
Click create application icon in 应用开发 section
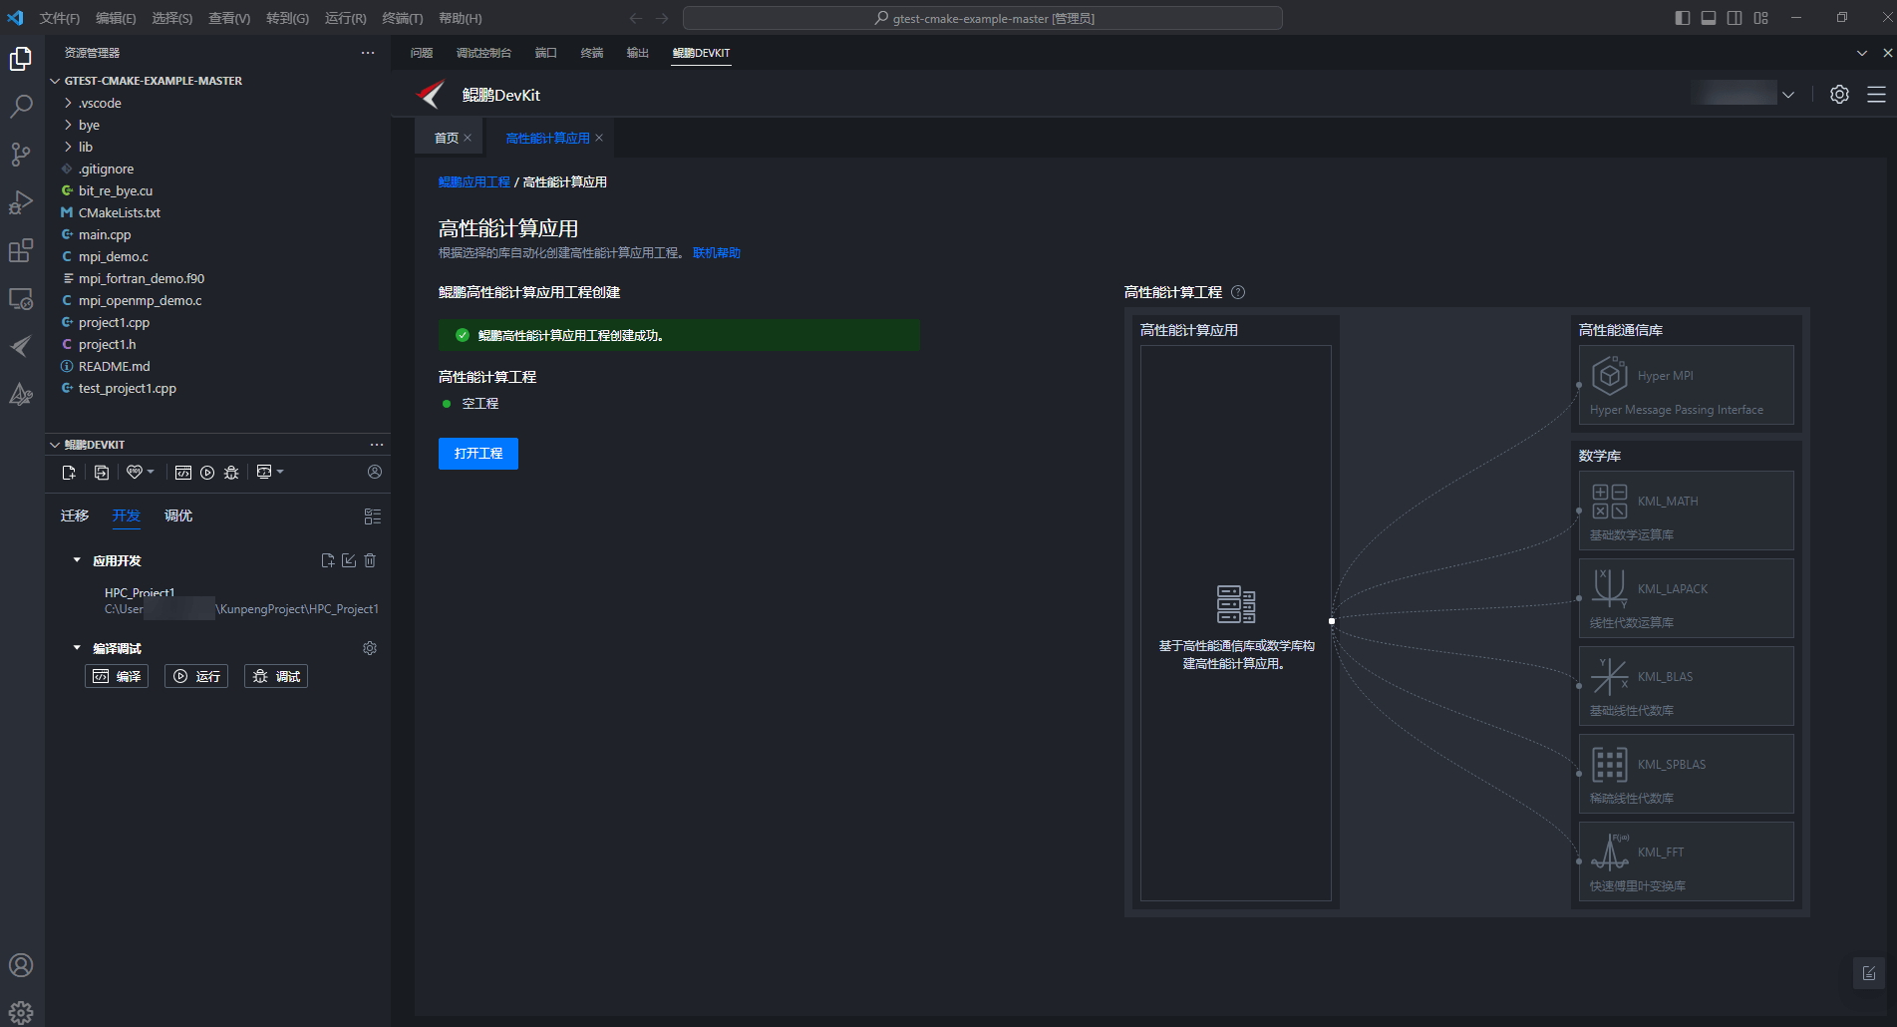click(328, 560)
